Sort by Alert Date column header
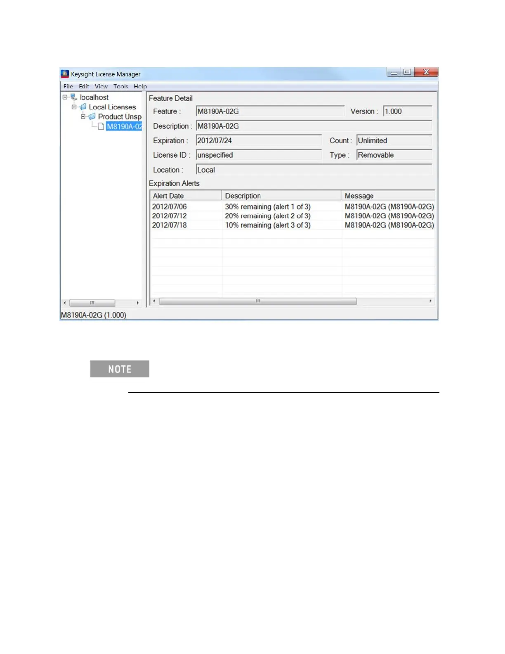505x654 pixels. tap(186, 196)
